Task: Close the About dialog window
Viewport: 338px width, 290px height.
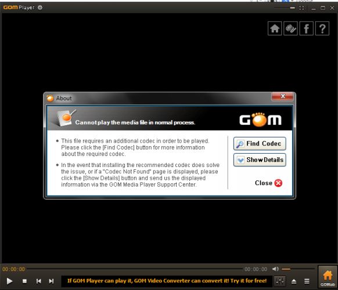Action: [x=283, y=96]
